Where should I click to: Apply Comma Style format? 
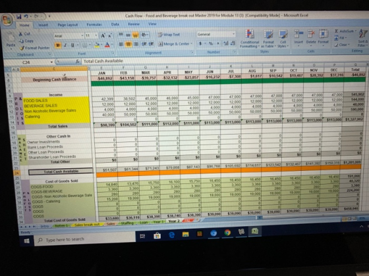218,43
